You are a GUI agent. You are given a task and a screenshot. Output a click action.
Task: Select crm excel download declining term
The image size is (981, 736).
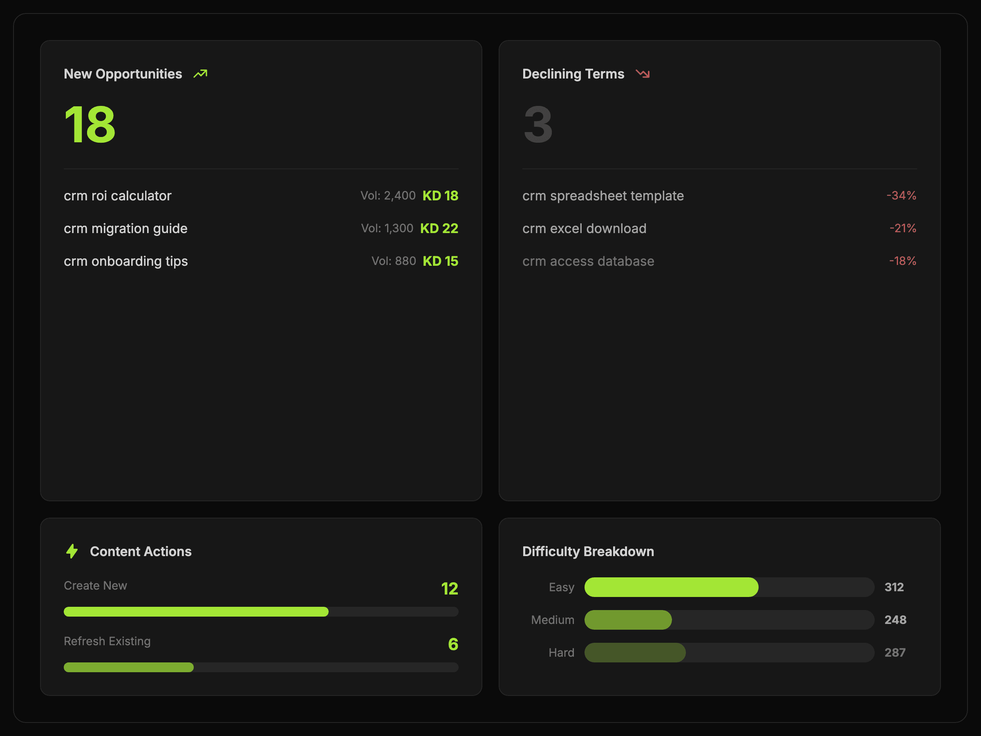[x=584, y=229]
